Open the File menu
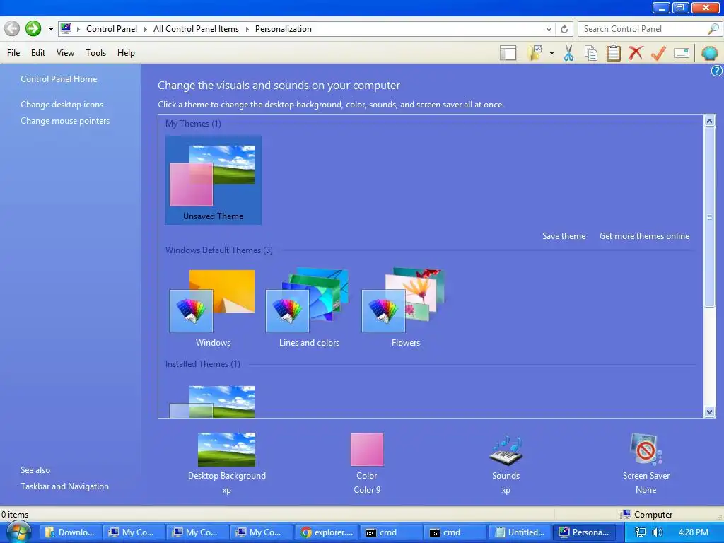 click(x=13, y=53)
